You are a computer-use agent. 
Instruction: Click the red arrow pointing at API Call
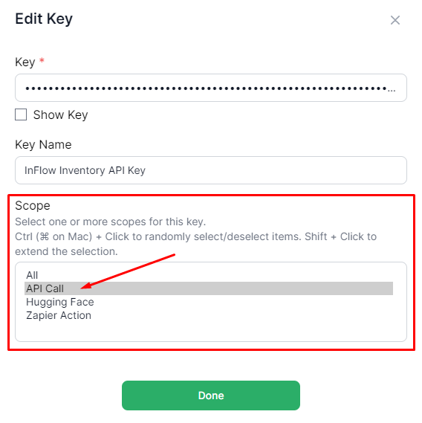tap(128, 271)
